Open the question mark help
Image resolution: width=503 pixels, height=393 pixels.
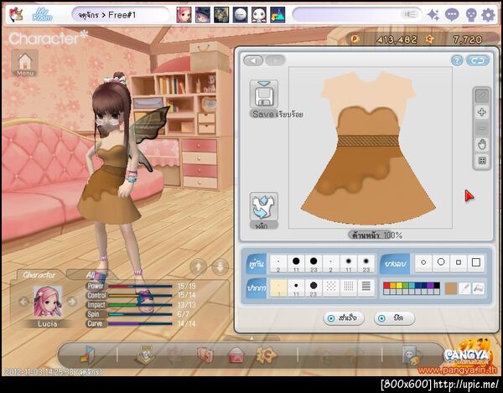pos(457,60)
